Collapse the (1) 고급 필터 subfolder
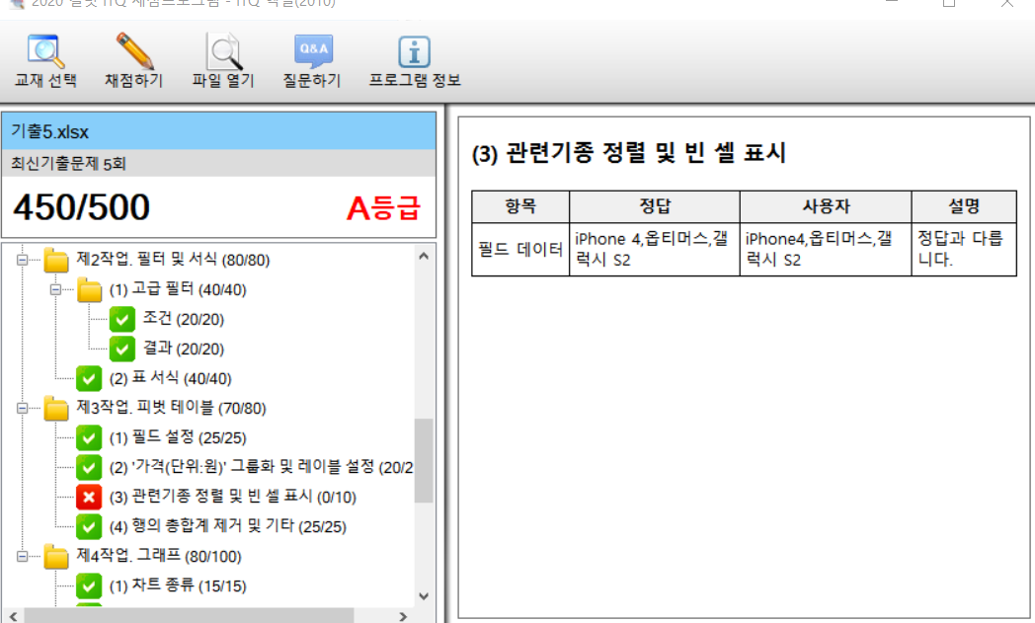The width and height of the screenshot is (1035, 623). click(55, 289)
